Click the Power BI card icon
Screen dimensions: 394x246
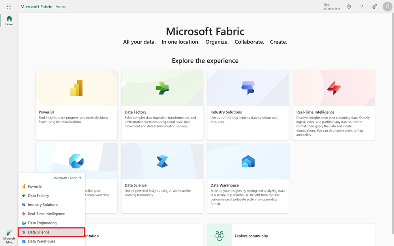76,88
